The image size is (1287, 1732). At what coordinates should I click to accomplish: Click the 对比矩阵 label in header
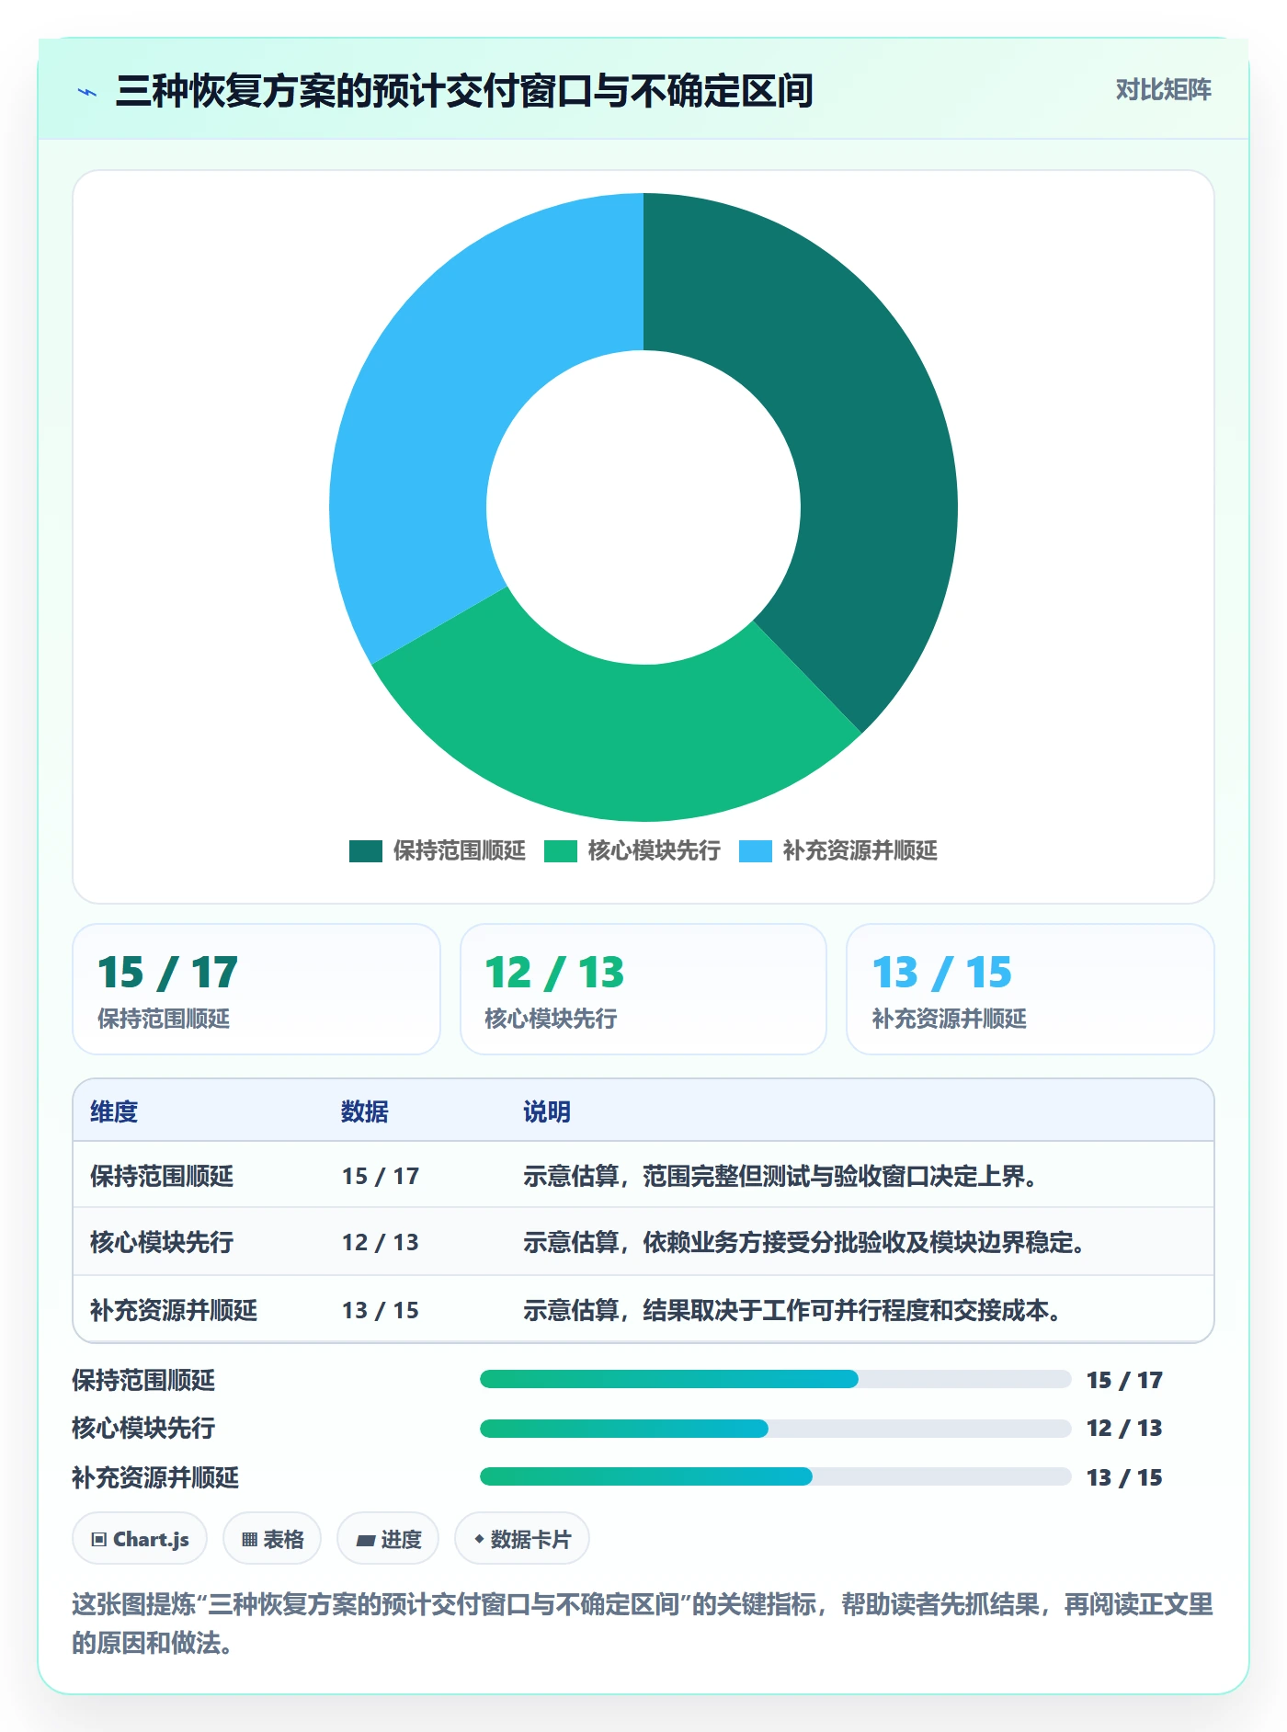[1163, 90]
